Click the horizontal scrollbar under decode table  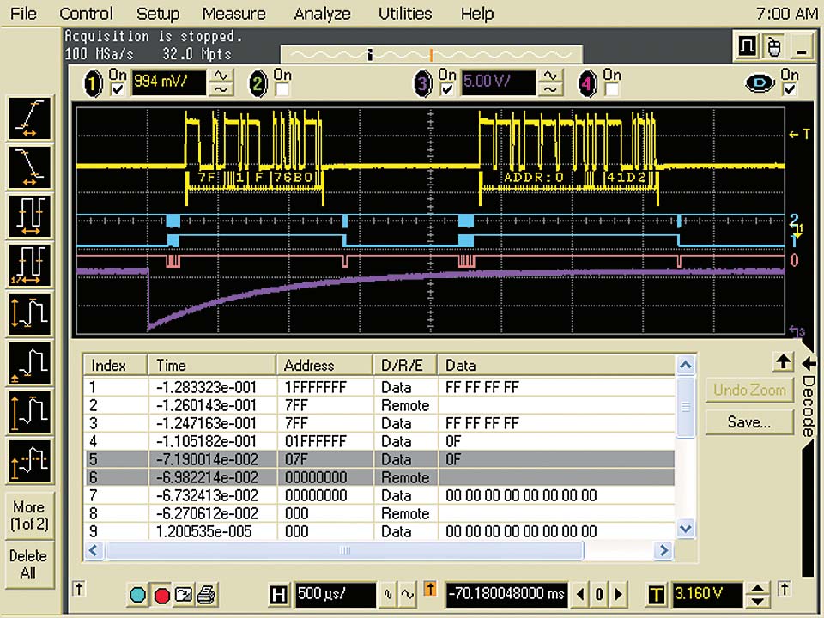tap(343, 551)
